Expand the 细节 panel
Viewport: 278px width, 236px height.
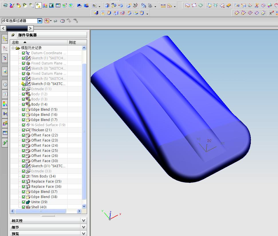84,227
